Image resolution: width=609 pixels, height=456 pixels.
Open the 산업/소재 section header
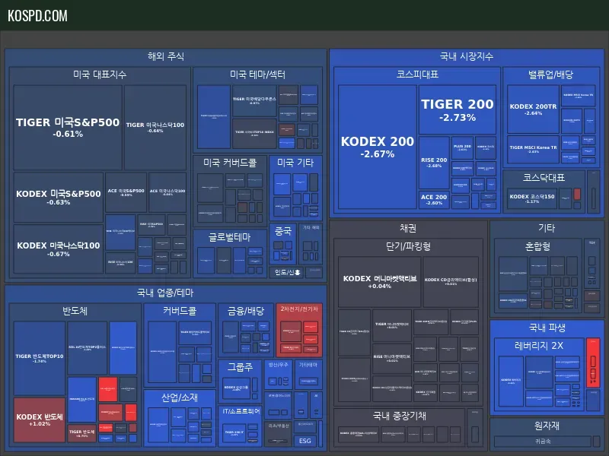click(180, 397)
